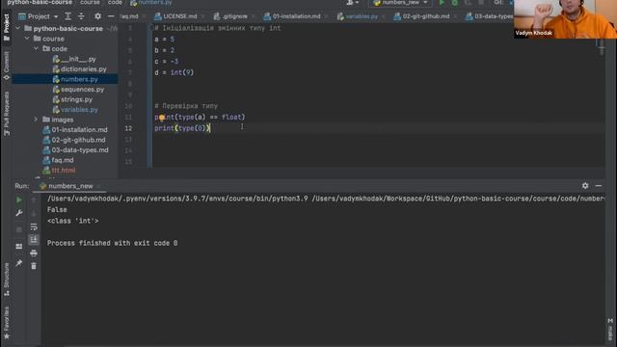Hide the Project panel with minus icon

[111, 16]
